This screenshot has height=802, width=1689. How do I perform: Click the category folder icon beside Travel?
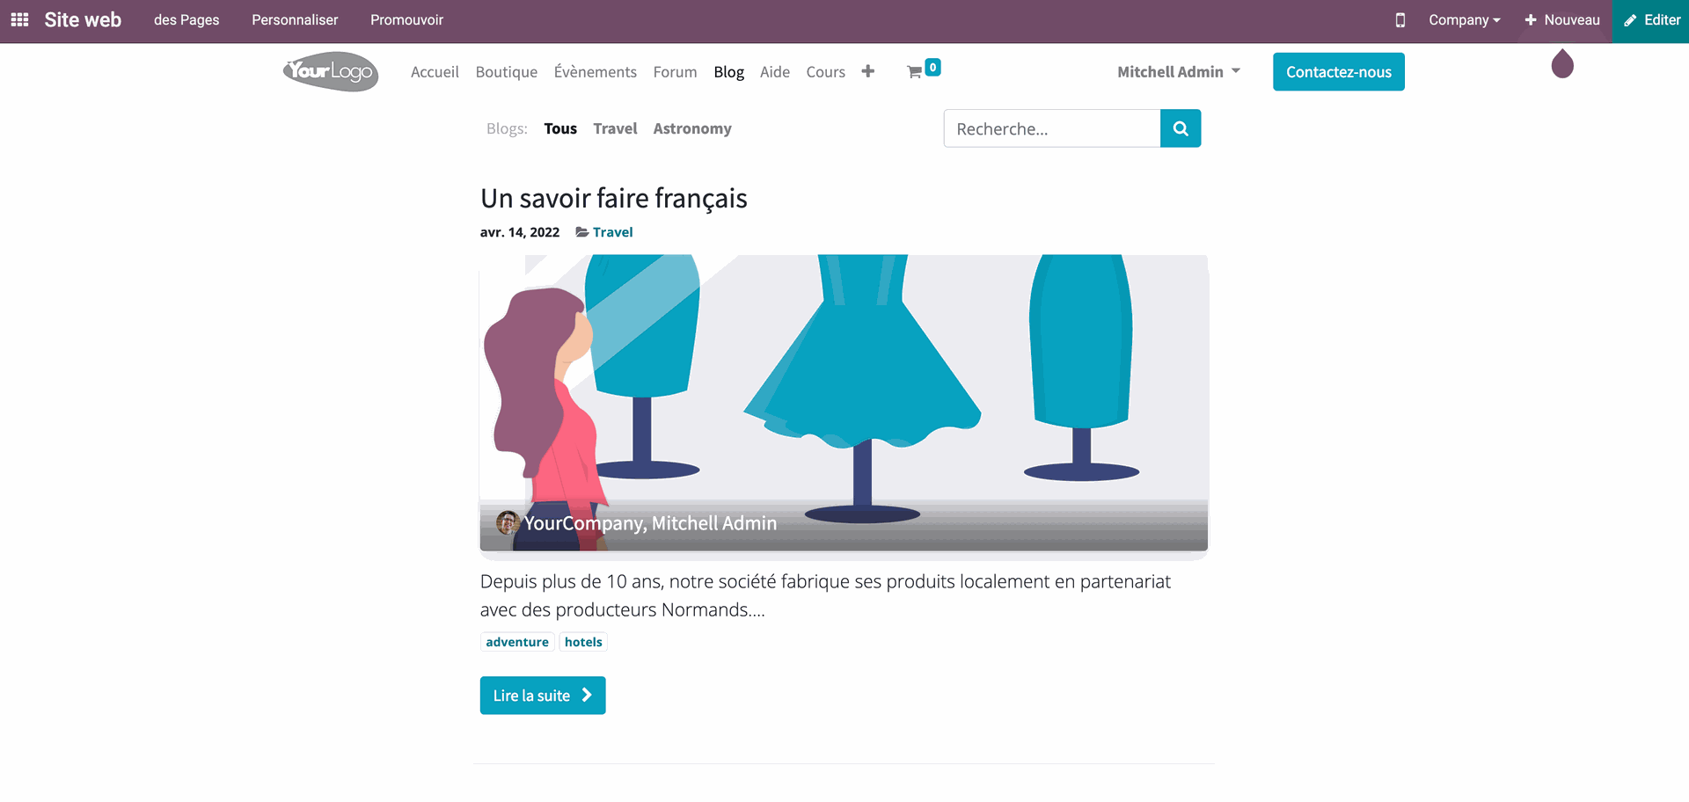click(x=581, y=231)
